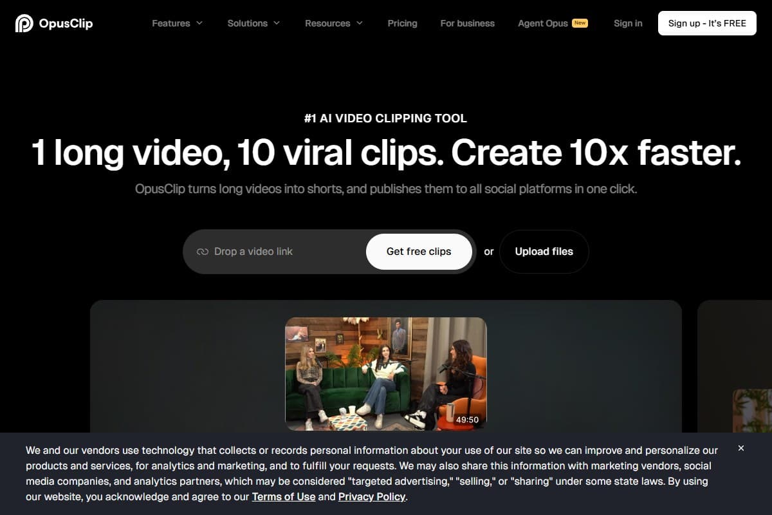Open the Privacy Policy link

[x=372, y=496]
